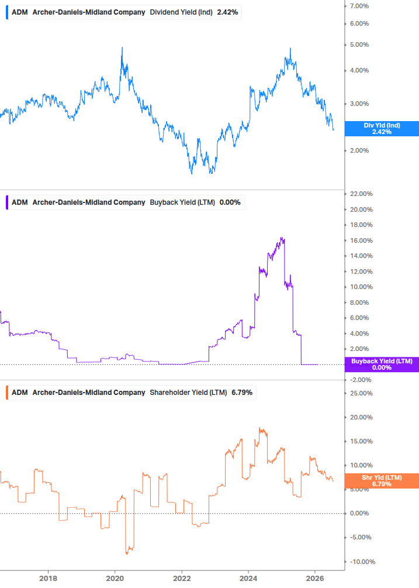This screenshot has height=588, width=419.
Task: Click the 25.00% tick on shareholder yield axis
Action: [361, 393]
